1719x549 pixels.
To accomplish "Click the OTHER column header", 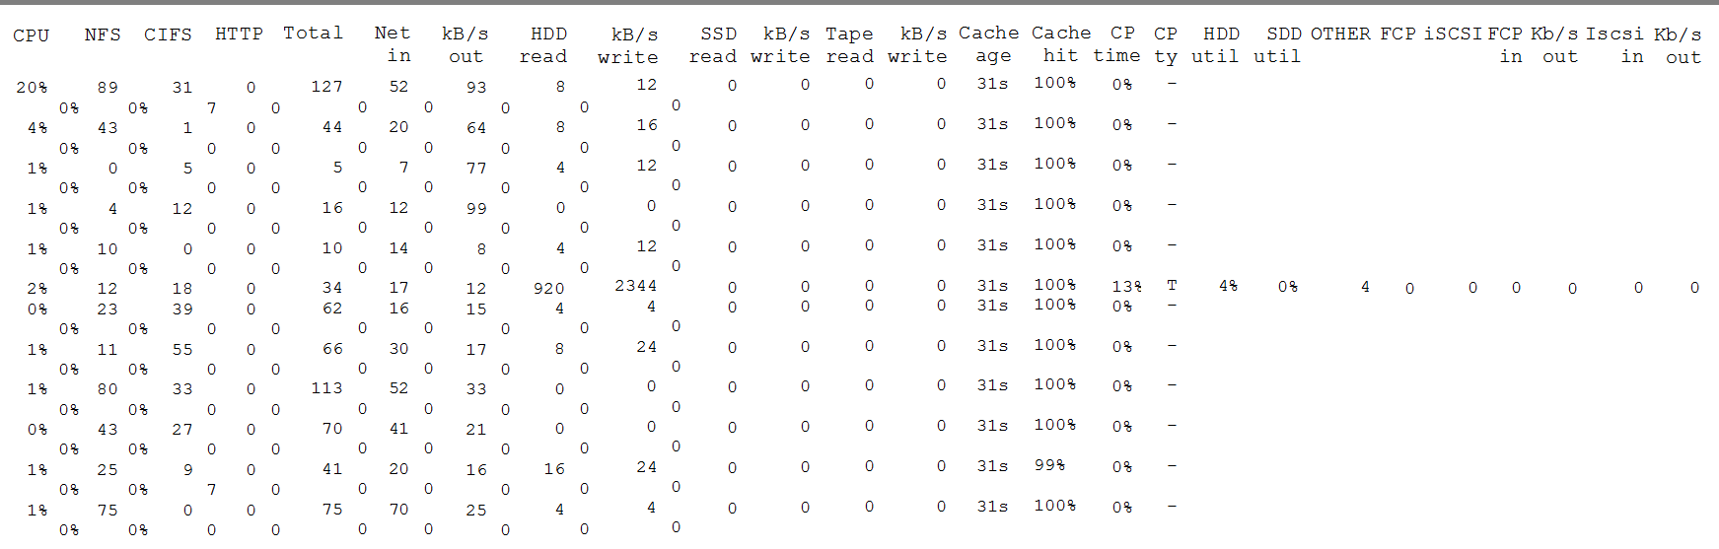I will click(x=1340, y=34).
